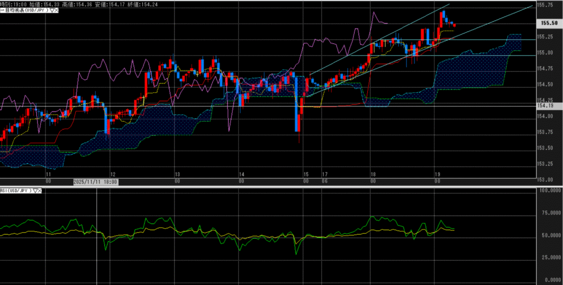This screenshot has width=563, height=285.
Task: Select the RSI(USD/JPY) panel label
Action: (x=16, y=191)
